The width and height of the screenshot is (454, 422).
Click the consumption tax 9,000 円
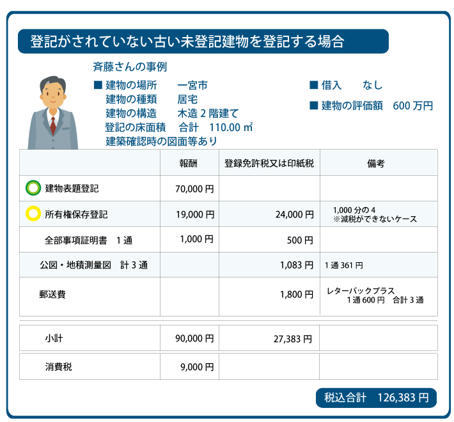coord(197,367)
